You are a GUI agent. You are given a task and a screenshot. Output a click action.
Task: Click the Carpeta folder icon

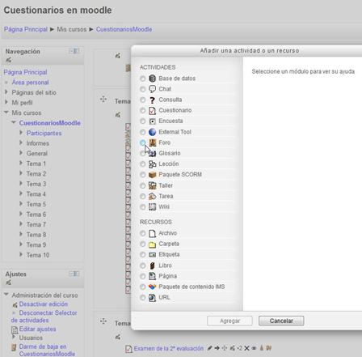tap(153, 244)
